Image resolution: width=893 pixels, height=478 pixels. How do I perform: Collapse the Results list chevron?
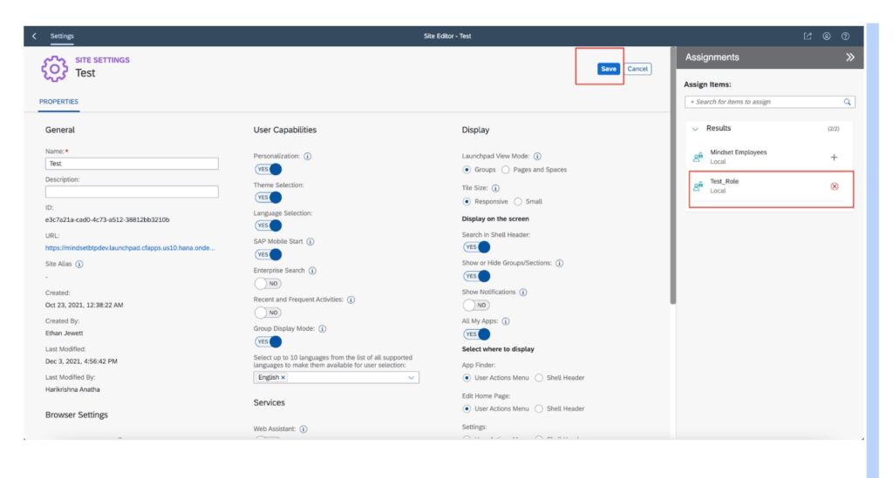pos(695,129)
